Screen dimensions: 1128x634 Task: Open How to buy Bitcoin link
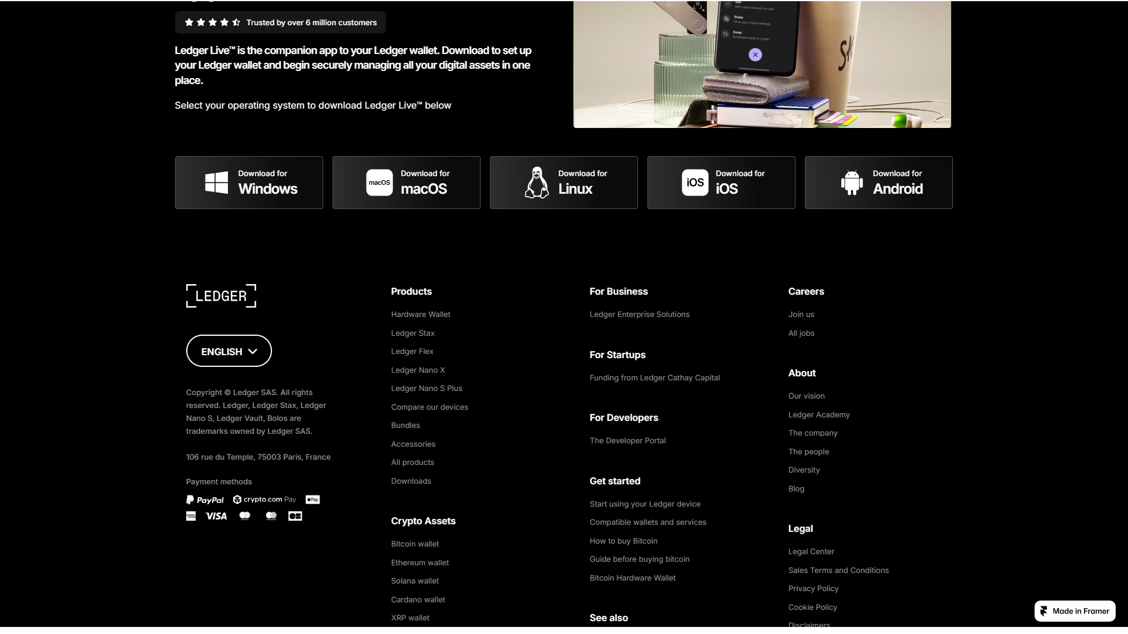623,541
